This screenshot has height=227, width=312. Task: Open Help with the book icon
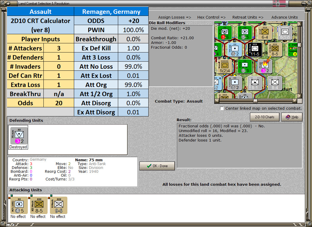(292, 117)
